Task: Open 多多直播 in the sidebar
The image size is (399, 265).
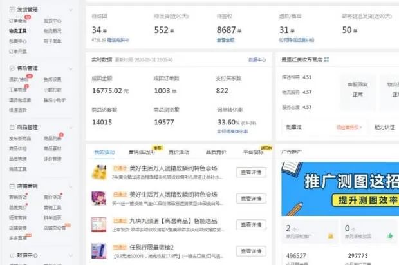Action: (x=18, y=238)
